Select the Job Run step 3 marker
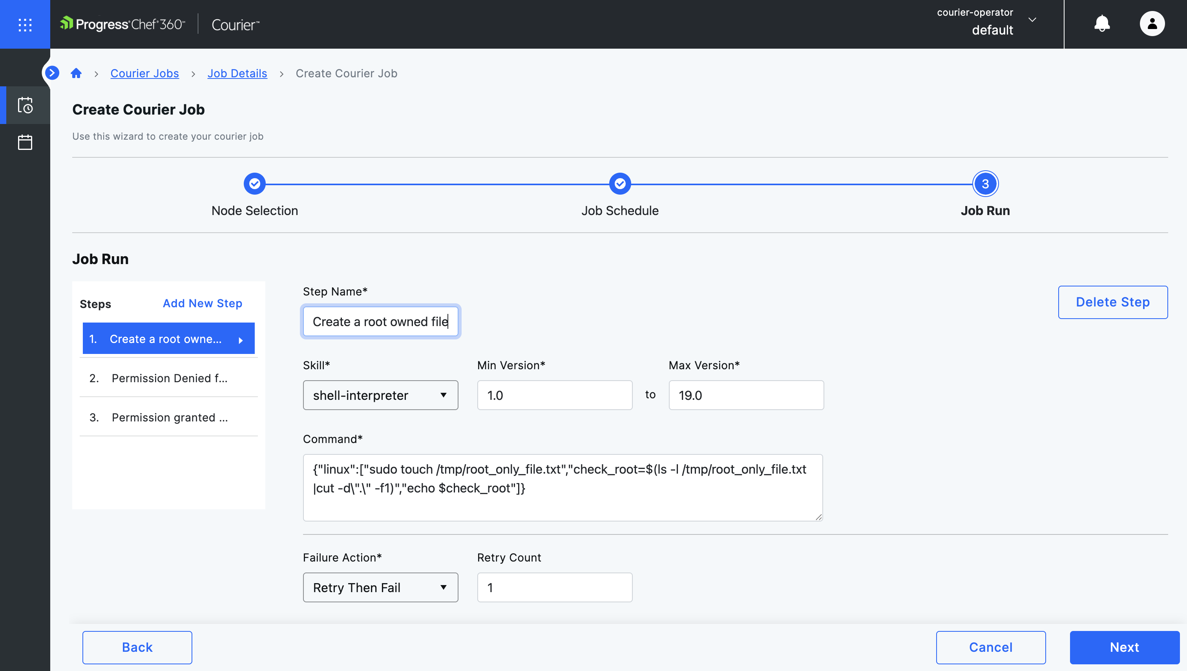The image size is (1187, 671). point(985,184)
